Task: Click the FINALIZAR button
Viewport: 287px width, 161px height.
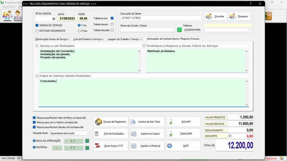Action: pyautogui.click(x=183, y=134)
